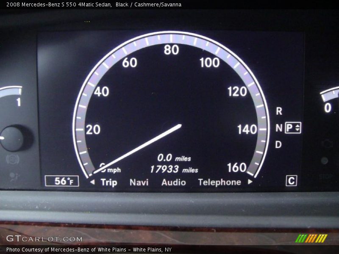Select the 56°F outside temperature display

pos(64,182)
